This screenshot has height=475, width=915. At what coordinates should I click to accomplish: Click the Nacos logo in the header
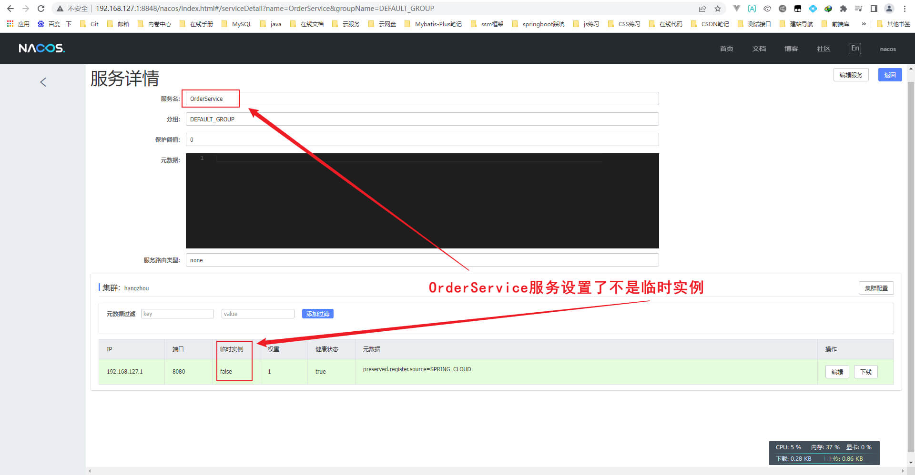coord(41,48)
